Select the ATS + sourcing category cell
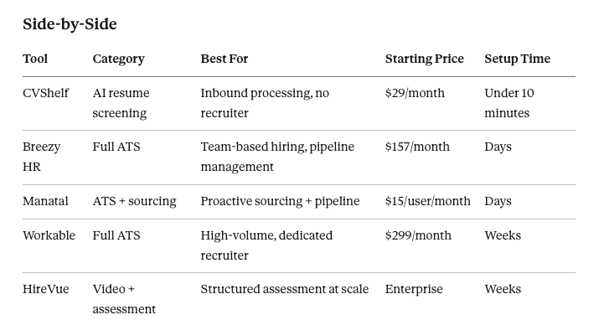Viewport: 599px width, 325px height. [135, 201]
